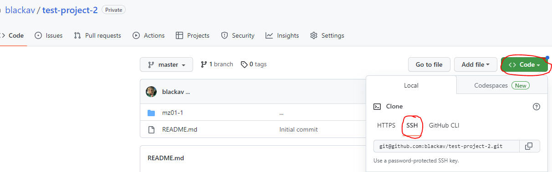Open repository Settings tab

[x=327, y=35]
